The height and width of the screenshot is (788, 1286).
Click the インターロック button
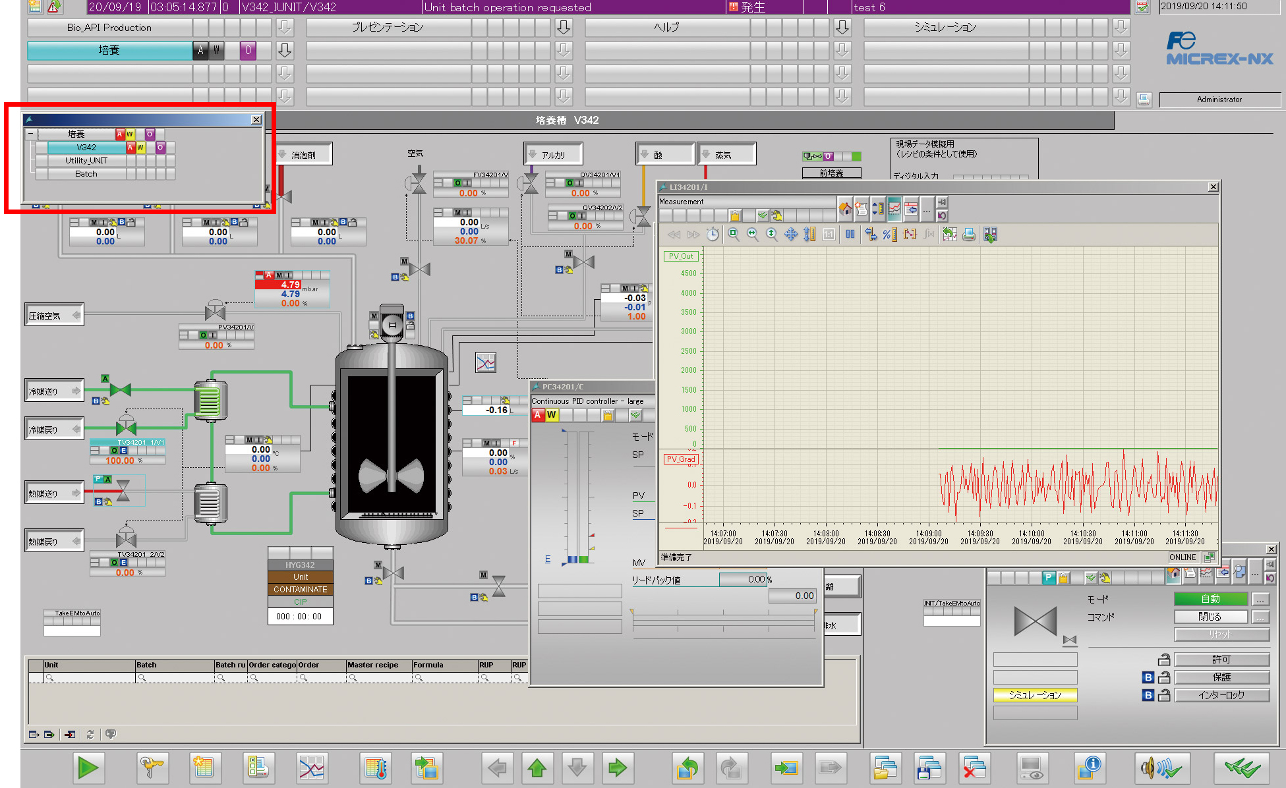pos(1222,694)
